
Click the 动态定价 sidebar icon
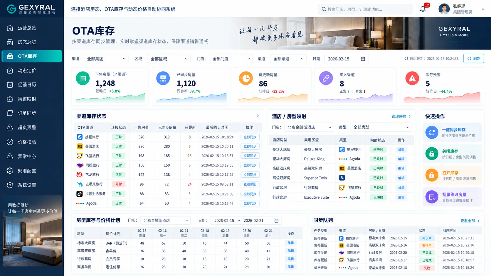point(10,70)
